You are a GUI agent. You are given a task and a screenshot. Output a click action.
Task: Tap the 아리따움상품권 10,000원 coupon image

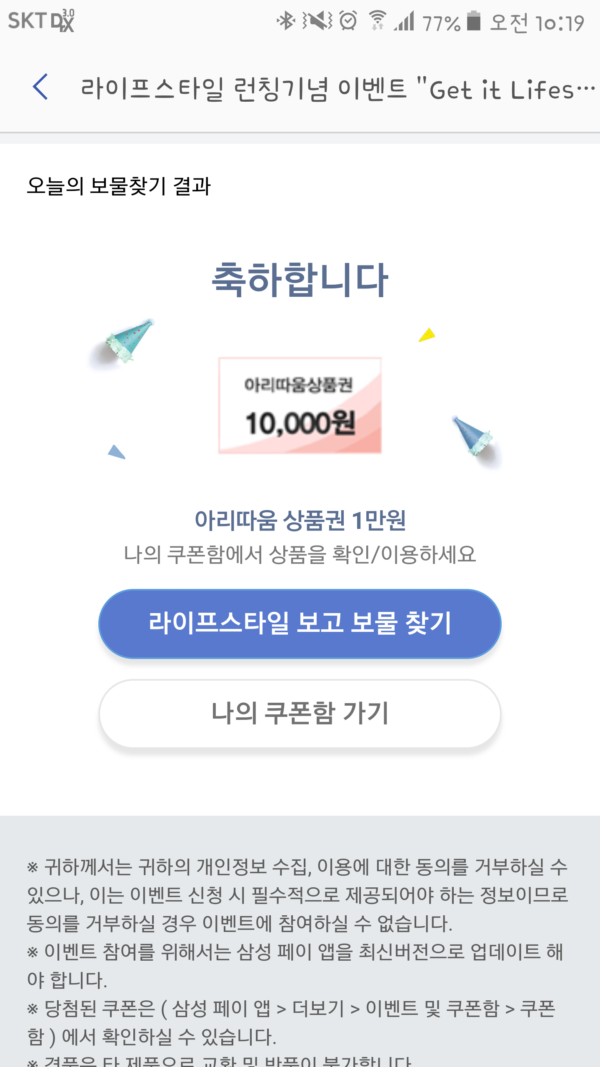[x=300, y=405]
